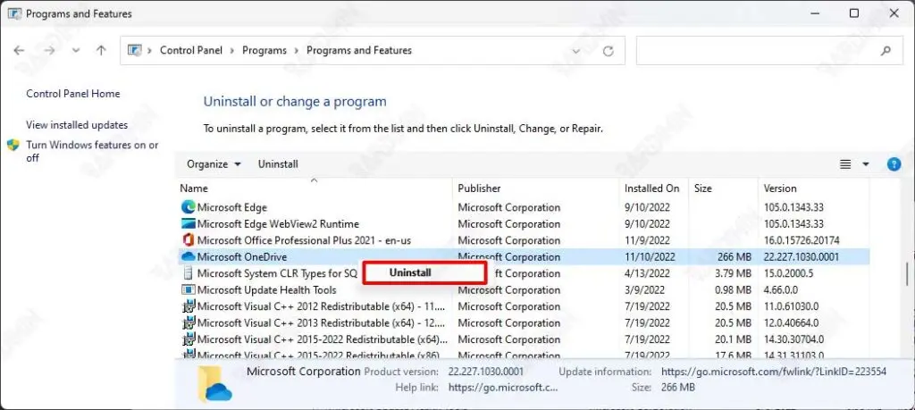
Task: Select Visual C++ 2013 Redistributable (x64) entry
Action: [x=322, y=322]
